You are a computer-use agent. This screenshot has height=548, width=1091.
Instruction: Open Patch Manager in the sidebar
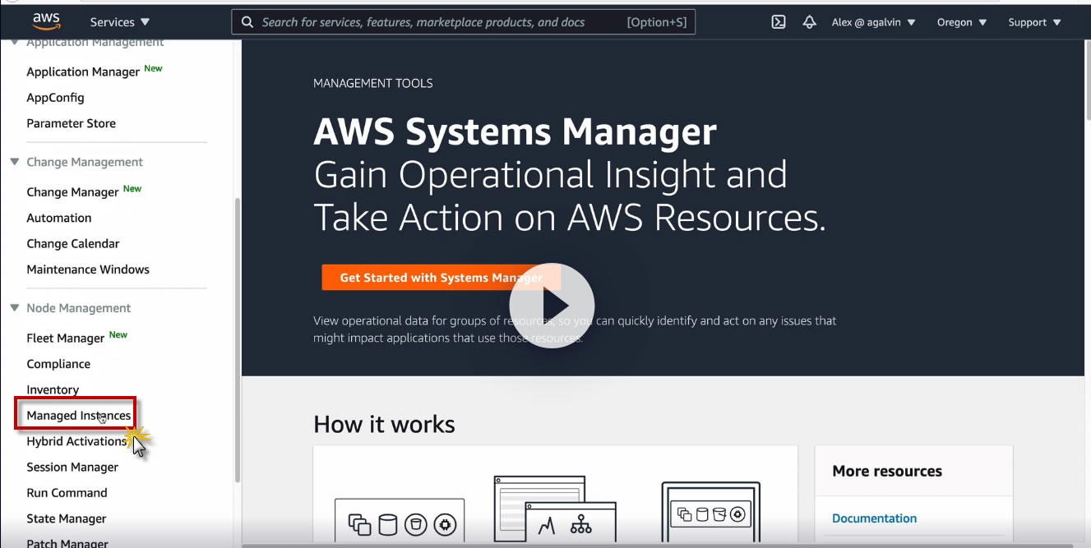67,543
